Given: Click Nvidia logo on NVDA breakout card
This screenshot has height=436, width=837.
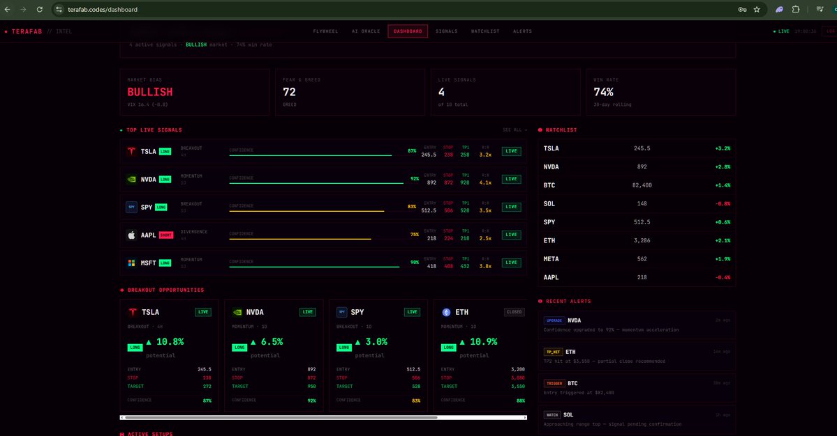Looking at the screenshot, I should pyautogui.click(x=237, y=313).
